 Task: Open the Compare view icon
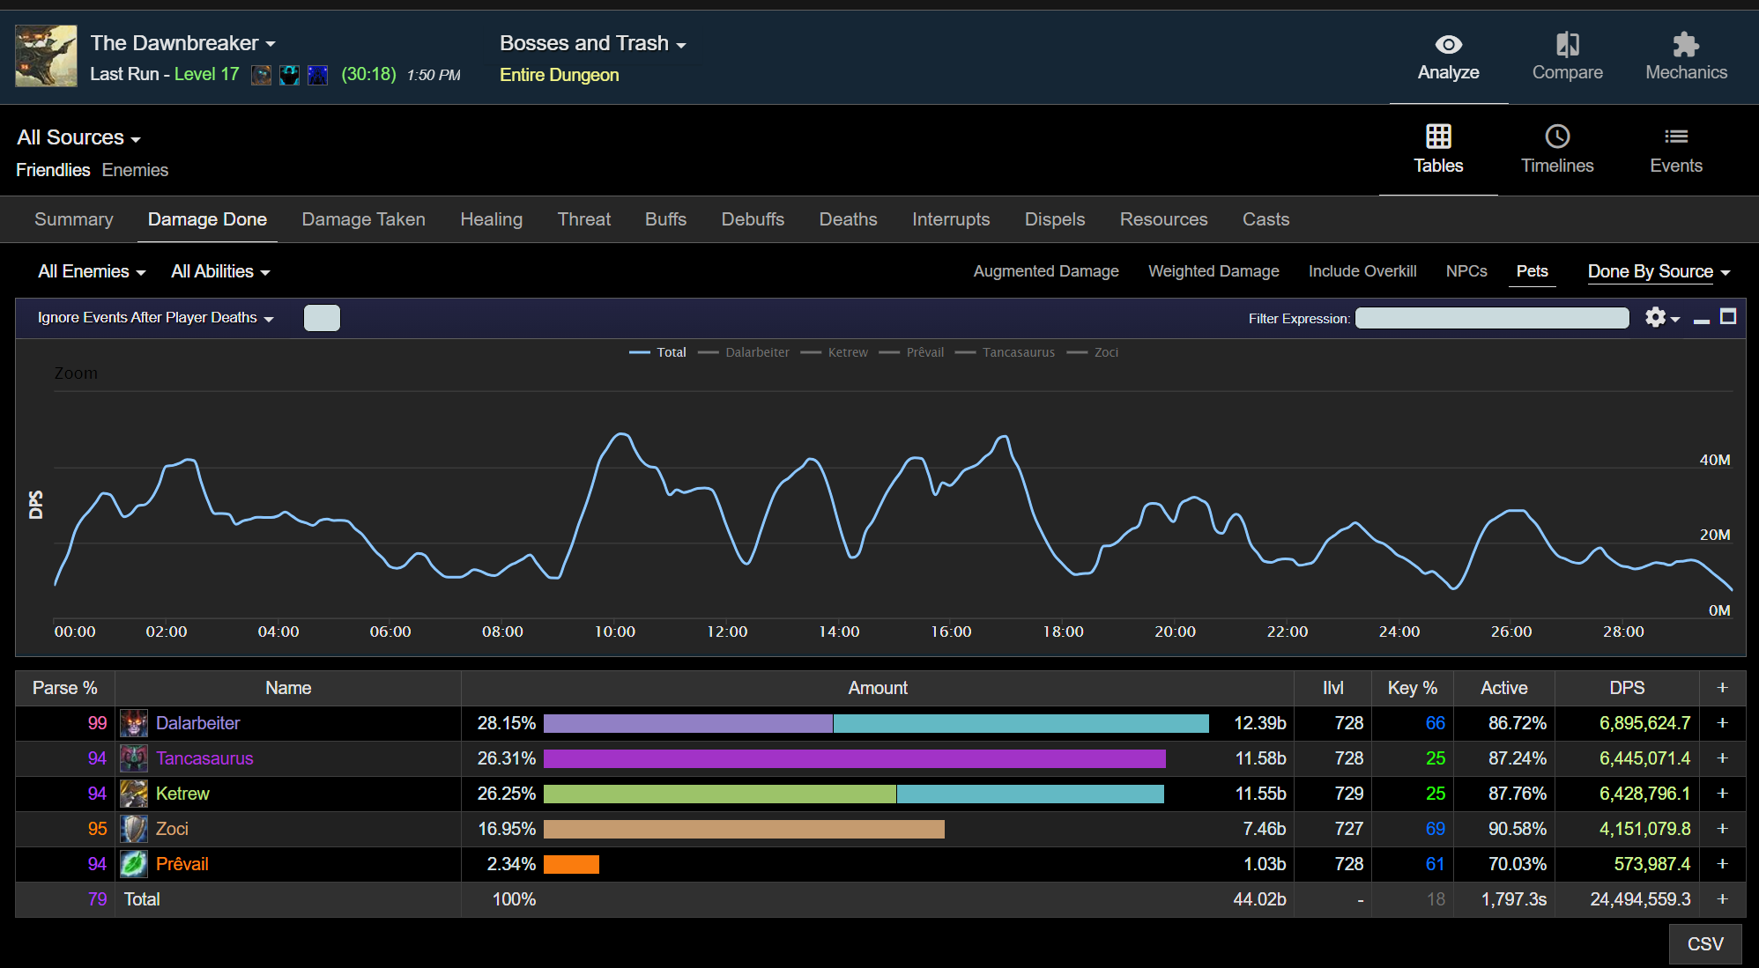pos(1567,45)
